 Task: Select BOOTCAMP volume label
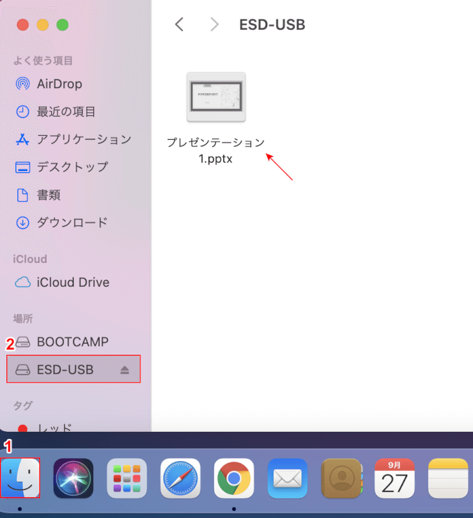click(72, 342)
